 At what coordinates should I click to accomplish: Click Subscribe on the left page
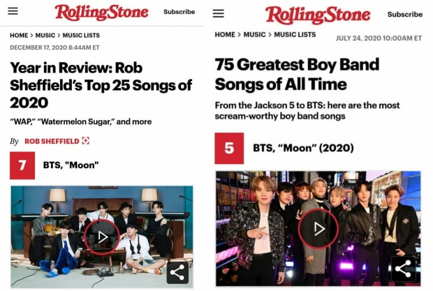coord(179,12)
